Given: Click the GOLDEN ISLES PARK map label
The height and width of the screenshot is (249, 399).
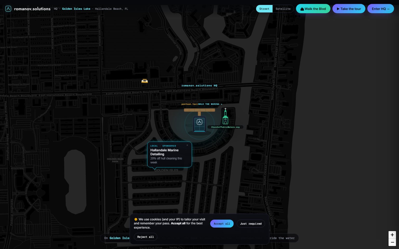Looking at the screenshot, I should coord(115,160).
